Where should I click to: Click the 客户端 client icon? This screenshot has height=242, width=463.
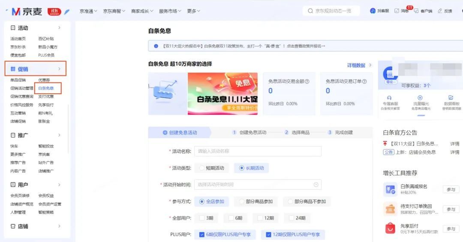point(416,11)
